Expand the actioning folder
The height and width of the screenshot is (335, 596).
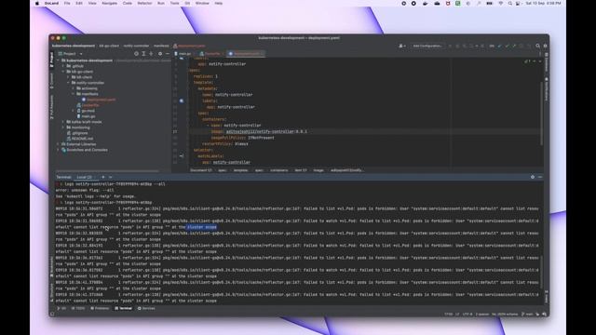point(74,88)
